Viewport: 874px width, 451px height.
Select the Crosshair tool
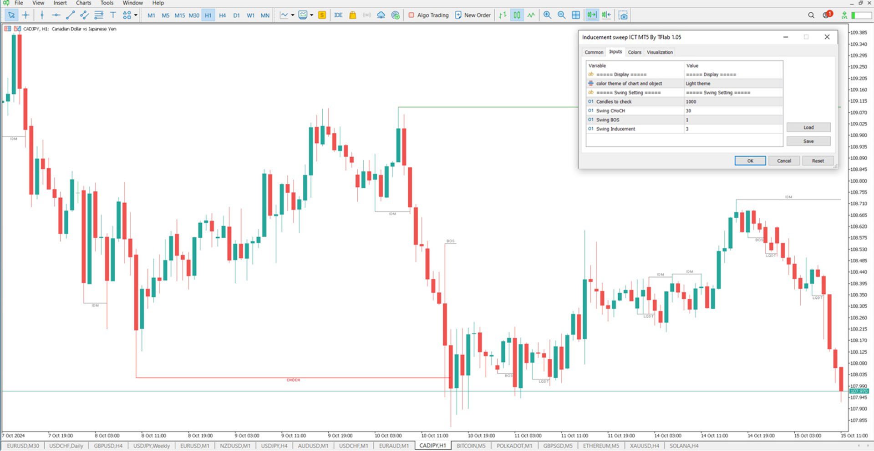26,15
